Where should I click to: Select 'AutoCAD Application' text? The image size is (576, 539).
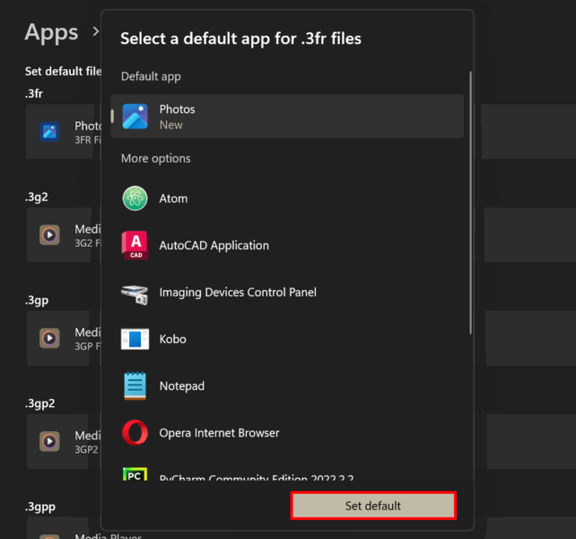click(214, 245)
